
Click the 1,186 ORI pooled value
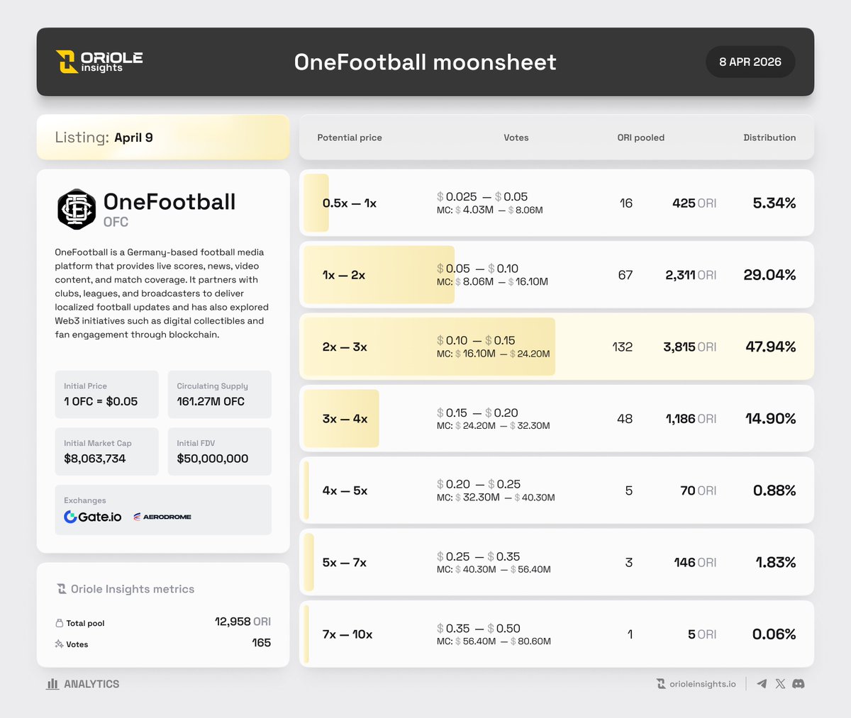click(x=691, y=419)
